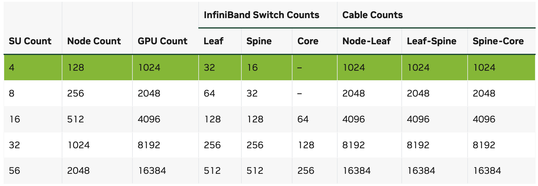Screen dimensions: 538x186
Task: Select Node Count cell with value 2048
Action: [x=78, y=171]
